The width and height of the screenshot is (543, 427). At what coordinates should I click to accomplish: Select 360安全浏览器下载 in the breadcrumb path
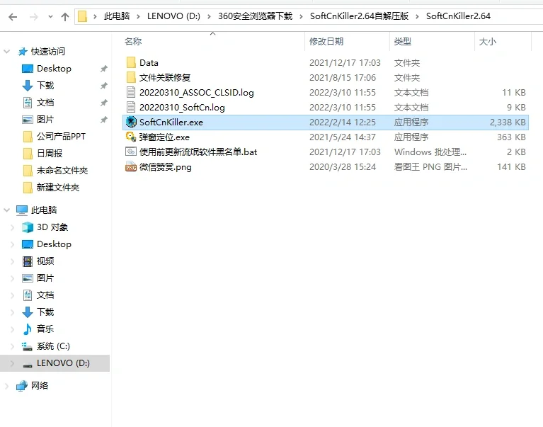[255, 16]
